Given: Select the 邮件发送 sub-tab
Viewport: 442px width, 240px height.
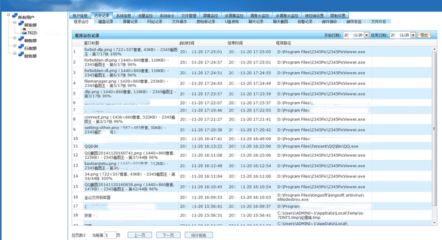Looking at the screenshot, I should (x=354, y=21).
